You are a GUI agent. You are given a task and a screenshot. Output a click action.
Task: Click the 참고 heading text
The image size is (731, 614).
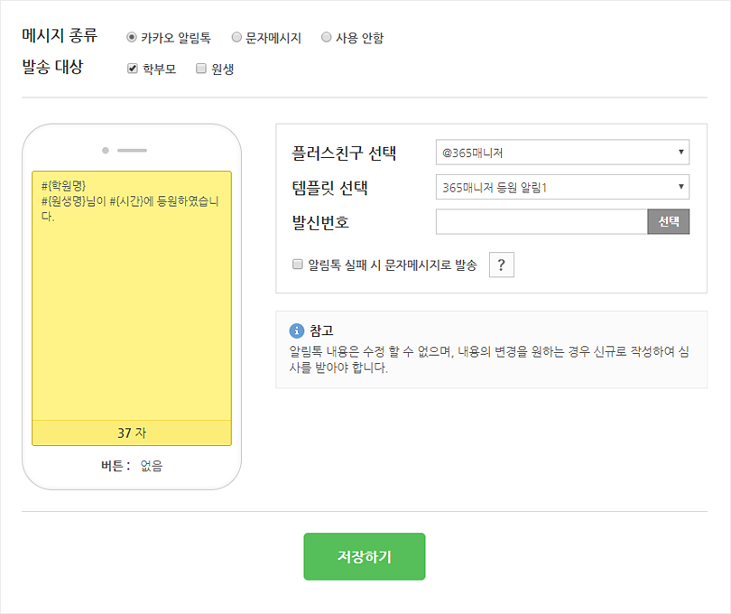[x=321, y=330]
